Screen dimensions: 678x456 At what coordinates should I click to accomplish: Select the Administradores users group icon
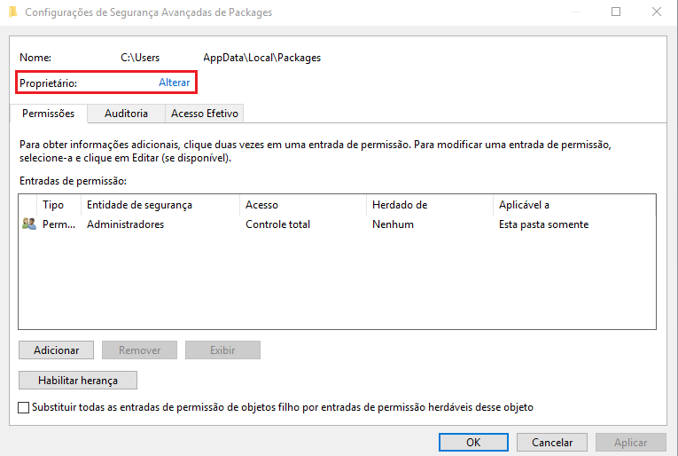29,224
